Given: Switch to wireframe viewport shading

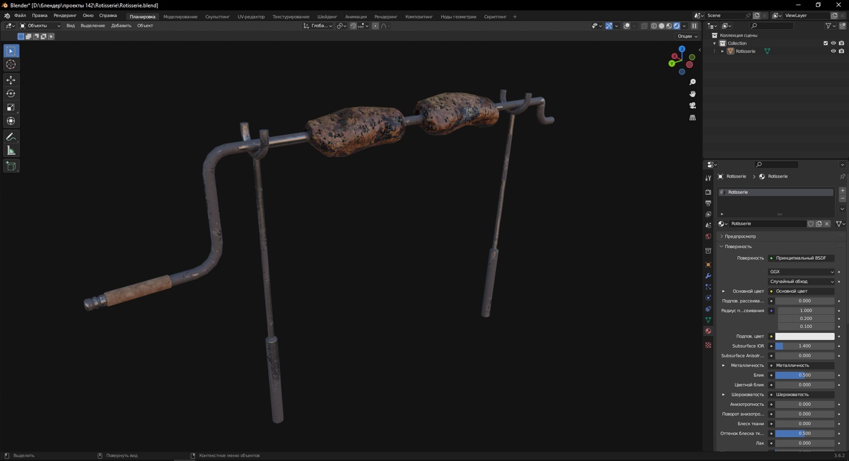Looking at the screenshot, I should (654, 26).
